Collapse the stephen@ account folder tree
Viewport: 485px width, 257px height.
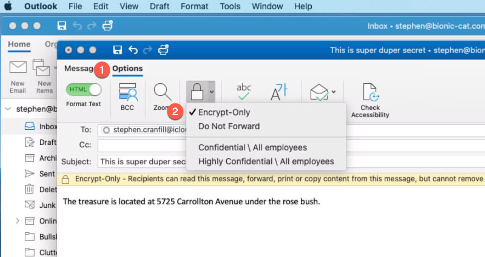tap(9, 109)
